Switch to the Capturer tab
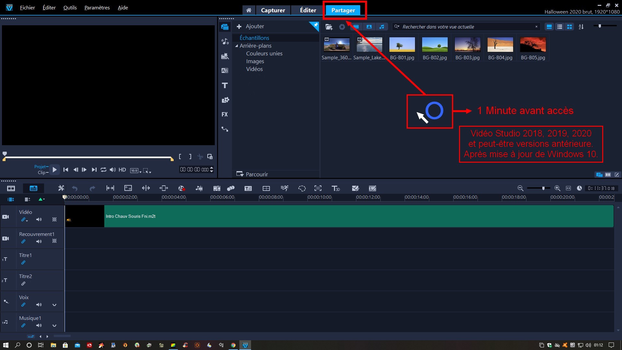This screenshot has width=622, height=350. tap(273, 10)
